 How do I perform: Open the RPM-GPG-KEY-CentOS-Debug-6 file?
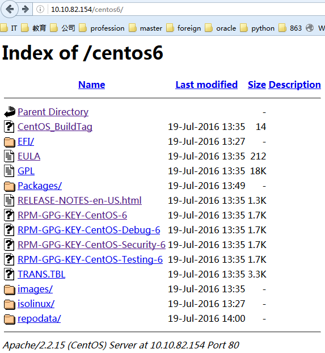(89, 230)
